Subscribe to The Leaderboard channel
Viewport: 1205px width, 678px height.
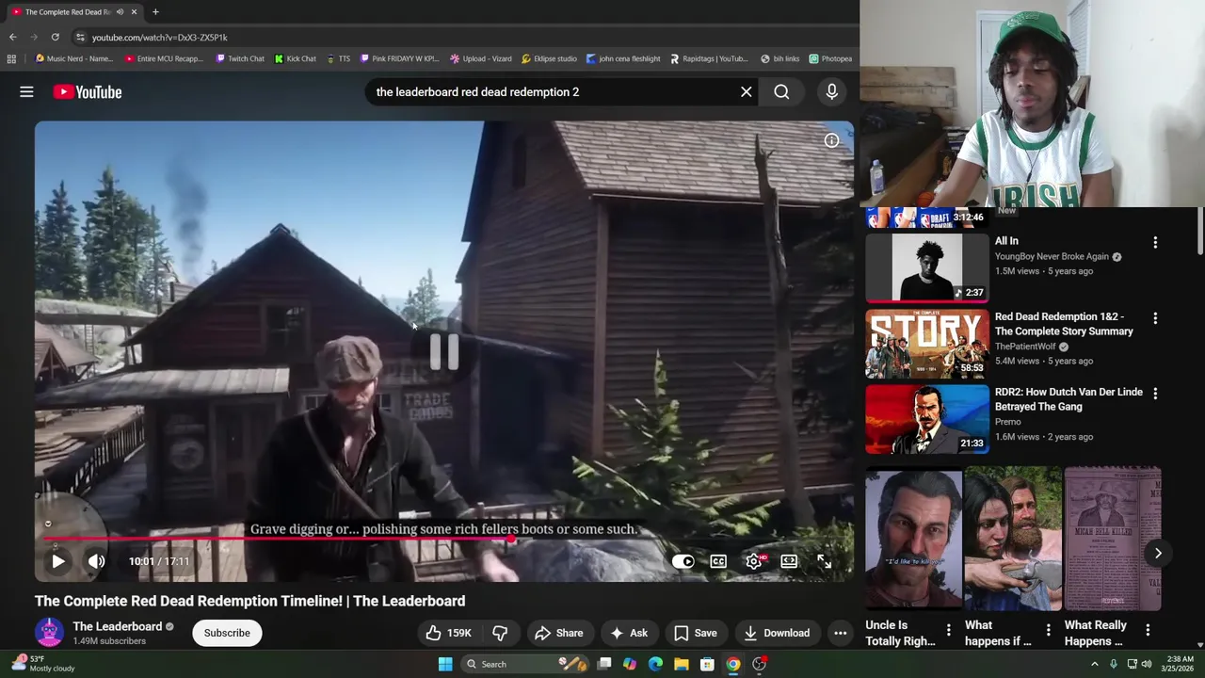227,633
